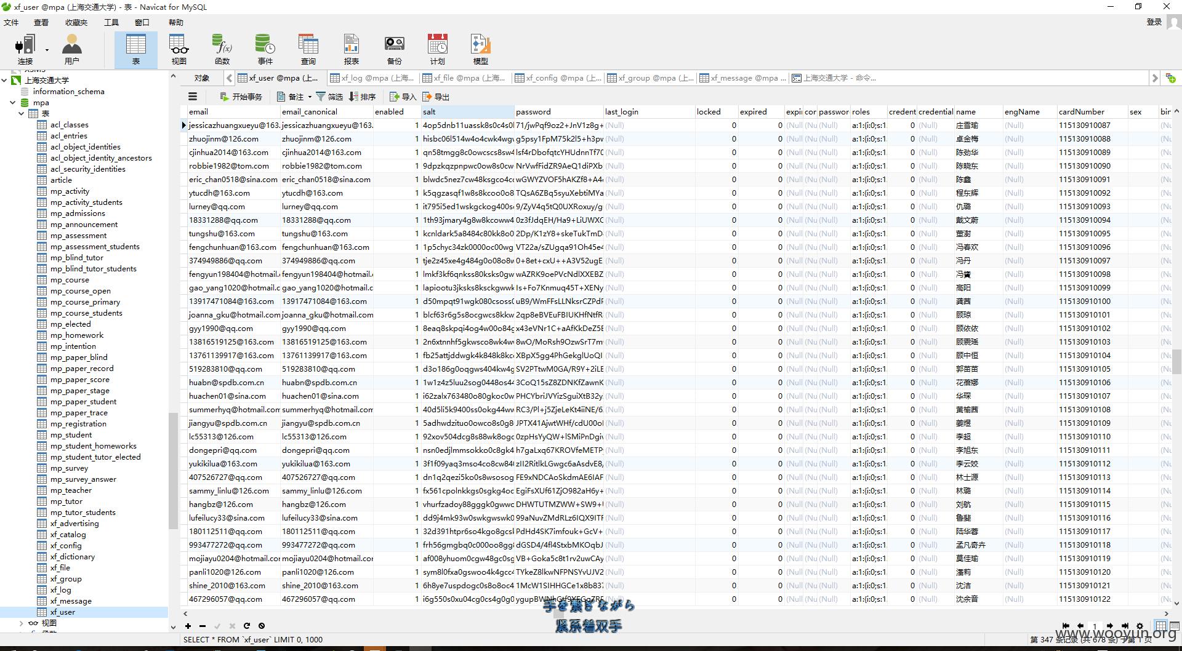Open the 函数 (Function) objects
Screen dimensions: 1182x651
(222, 49)
